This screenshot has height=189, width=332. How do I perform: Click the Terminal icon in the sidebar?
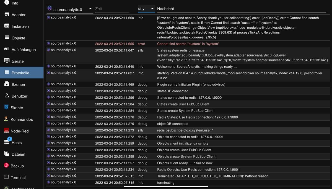tap(6, 177)
